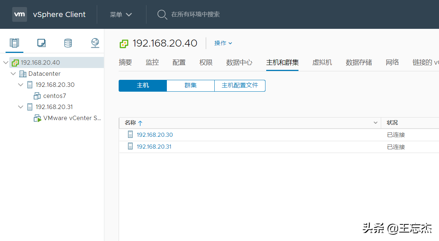Open the VMs and Templates view icon
Screen dimensions: 439x241
[42, 43]
